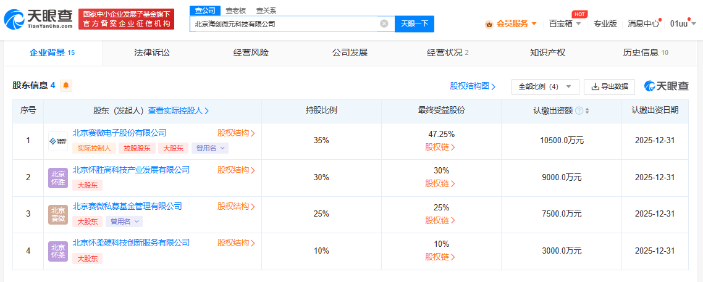
Task: Open the 01uu account menu
Action: pyautogui.click(x=681, y=23)
